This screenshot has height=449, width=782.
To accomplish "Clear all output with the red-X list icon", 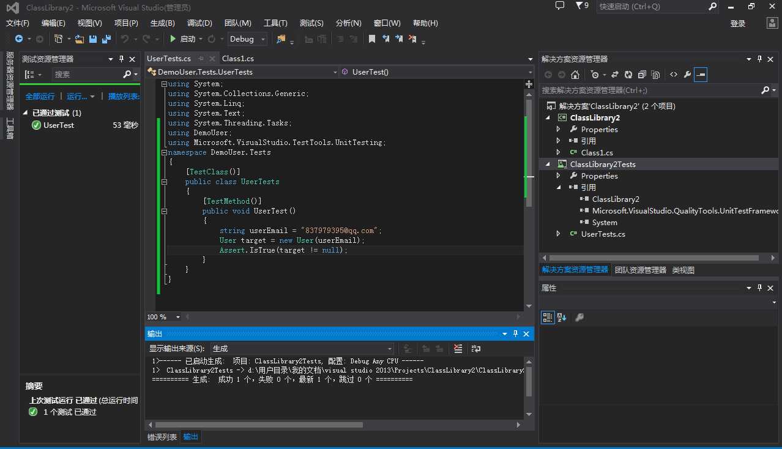I will pyautogui.click(x=458, y=349).
